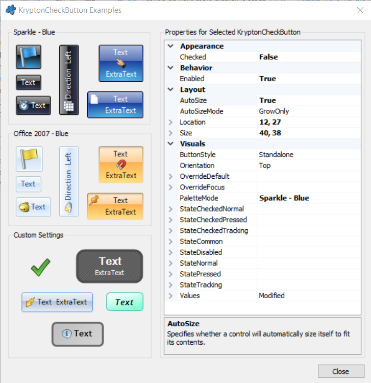Select the Enabled property name

pos(192,79)
